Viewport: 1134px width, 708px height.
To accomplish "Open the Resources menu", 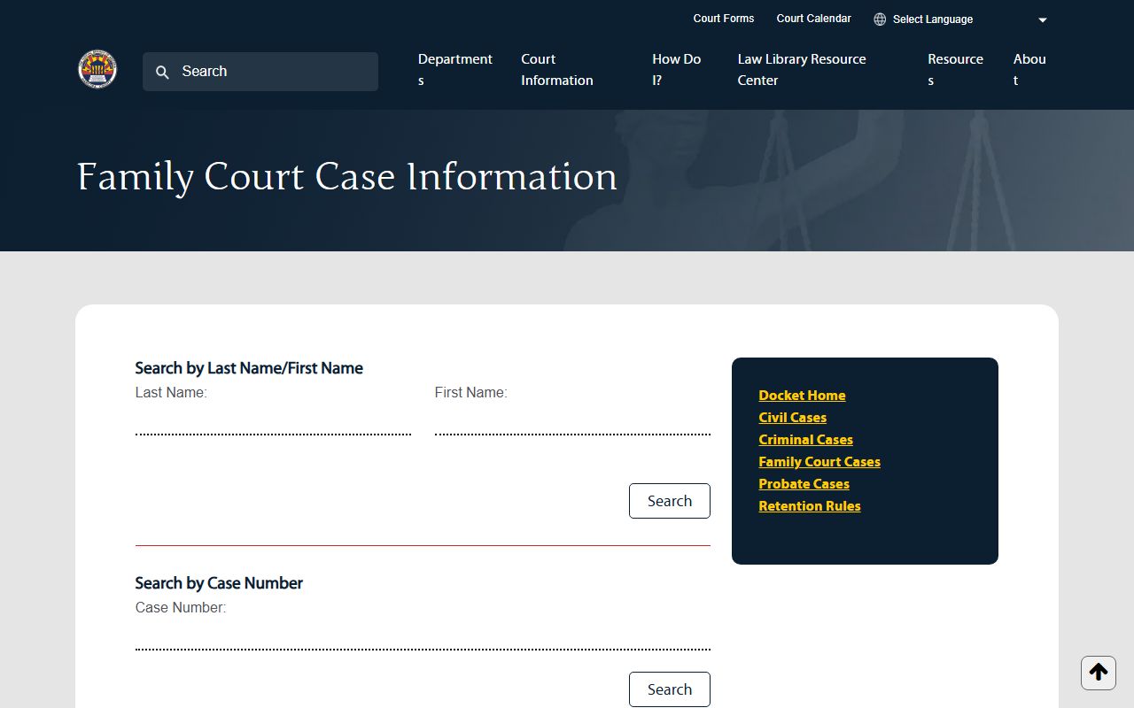I will click(955, 70).
